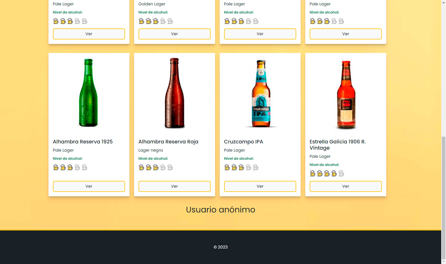Image resolution: width=446 pixels, height=264 pixels.
Task: Select the Alhambra Reserva 1925 title
Action: (83, 142)
